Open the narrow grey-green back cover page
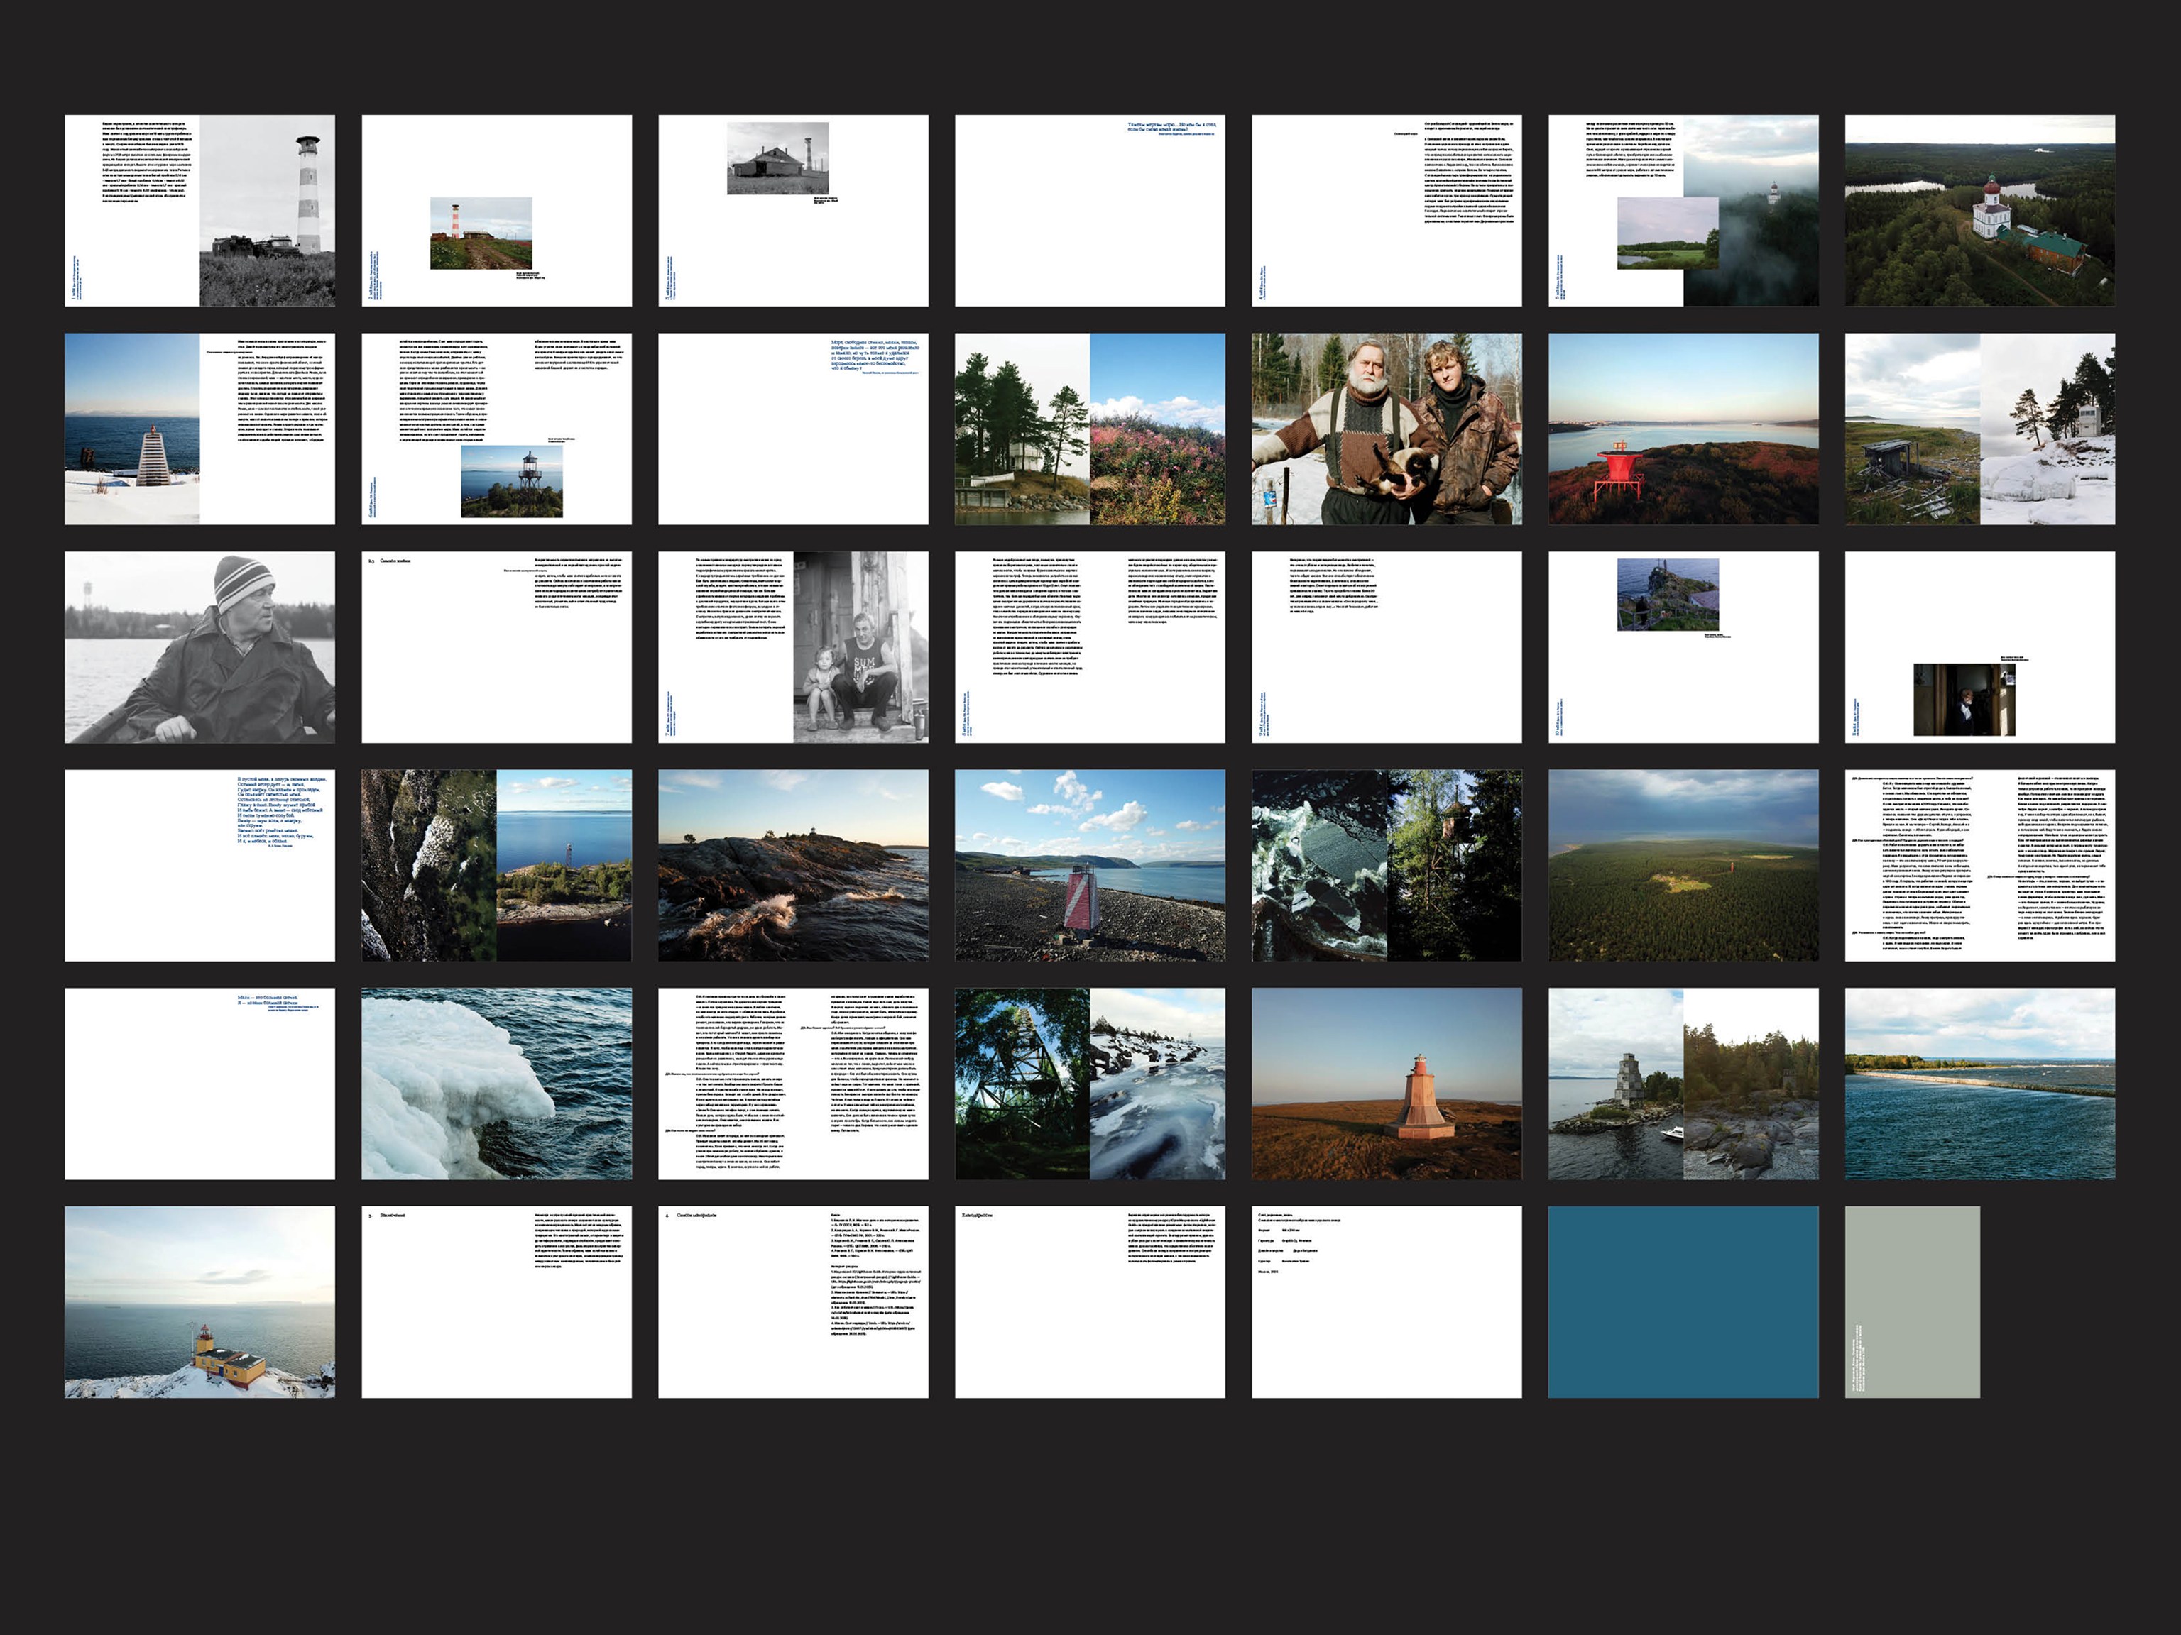 pos(1912,1302)
